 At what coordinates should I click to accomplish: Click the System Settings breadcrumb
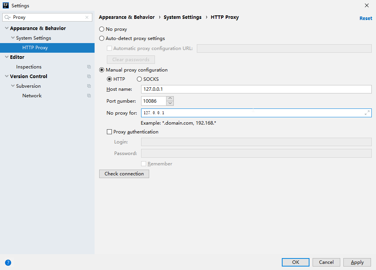coord(183,17)
